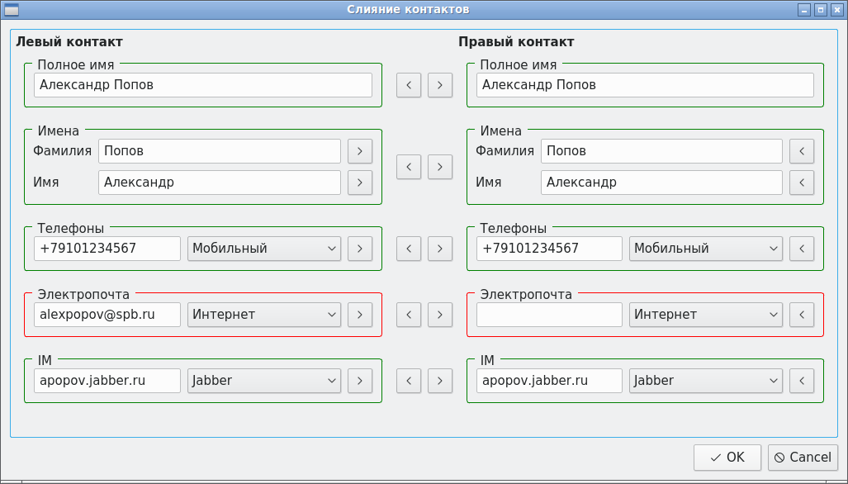This screenshot has height=484, width=848.
Task: Copy left IM field rightward using its arrow
Action: click(x=359, y=381)
